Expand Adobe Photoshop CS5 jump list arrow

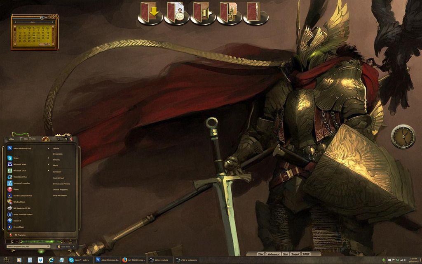point(49,148)
